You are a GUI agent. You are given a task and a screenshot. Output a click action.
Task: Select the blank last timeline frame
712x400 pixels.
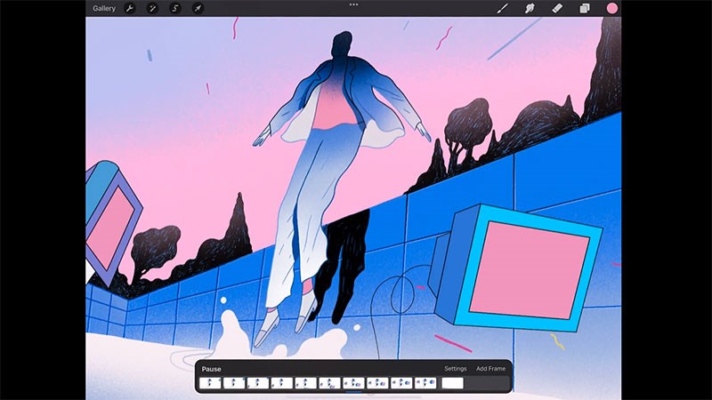[453, 383]
